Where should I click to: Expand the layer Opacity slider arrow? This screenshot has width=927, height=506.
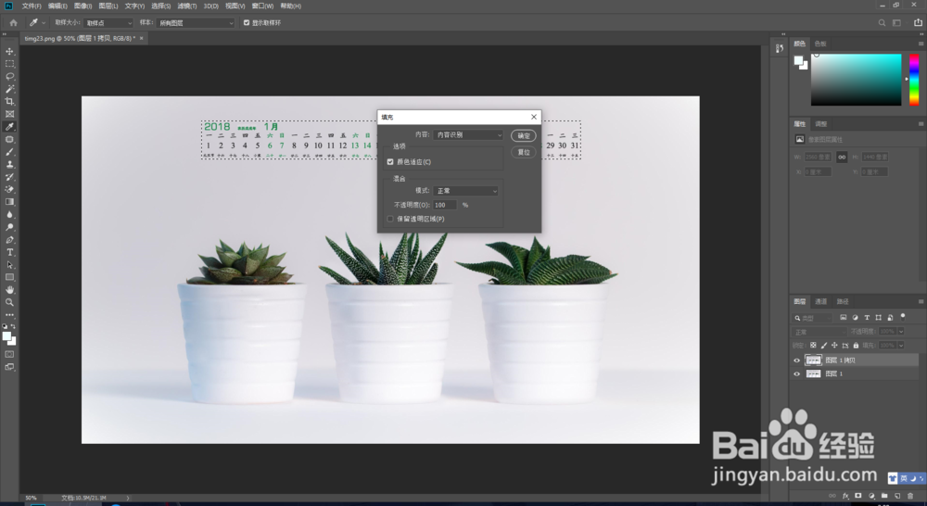click(901, 332)
